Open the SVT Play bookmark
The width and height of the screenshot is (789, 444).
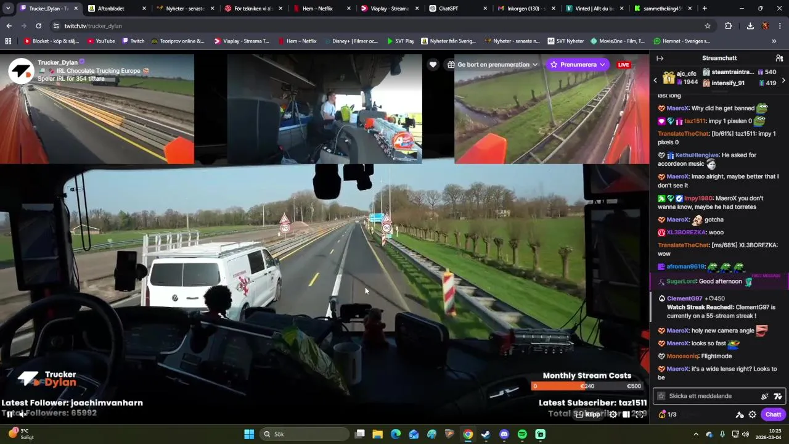pos(401,41)
